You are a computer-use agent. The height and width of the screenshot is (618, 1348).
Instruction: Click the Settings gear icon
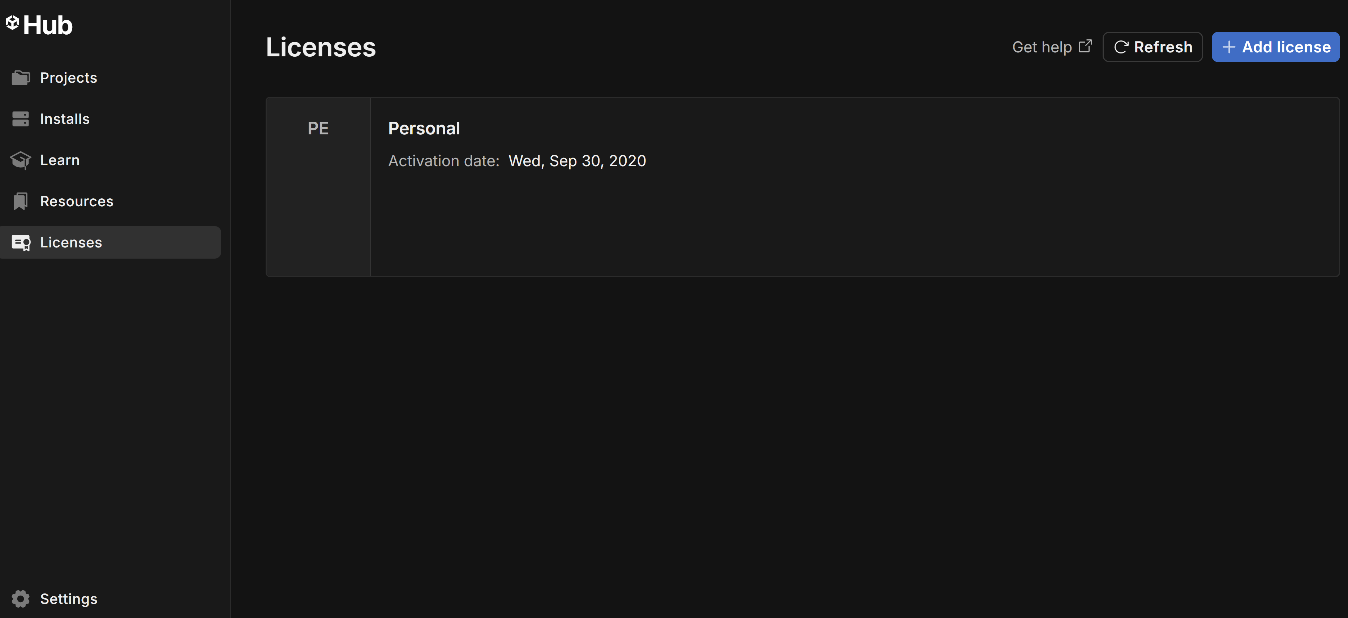20,598
